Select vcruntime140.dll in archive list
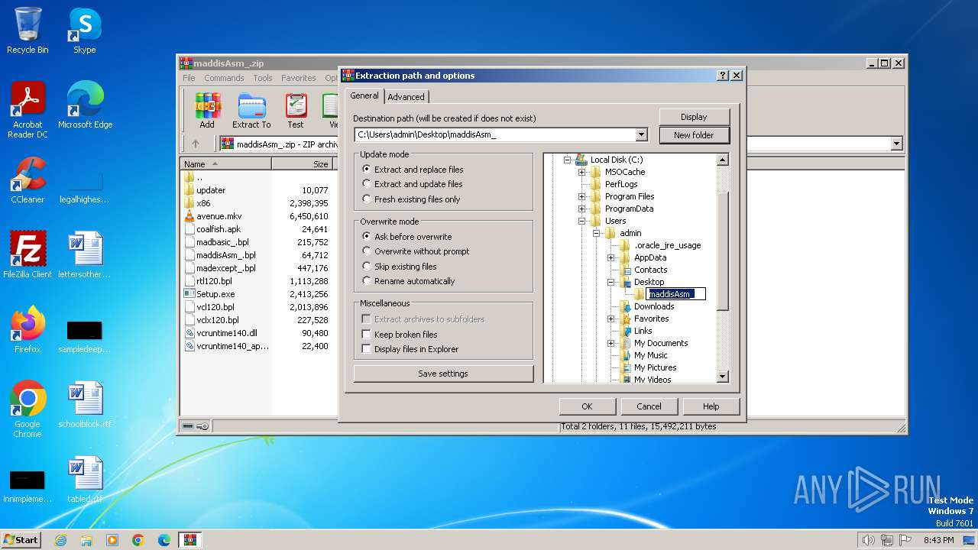978x550 pixels. [227, 333]
